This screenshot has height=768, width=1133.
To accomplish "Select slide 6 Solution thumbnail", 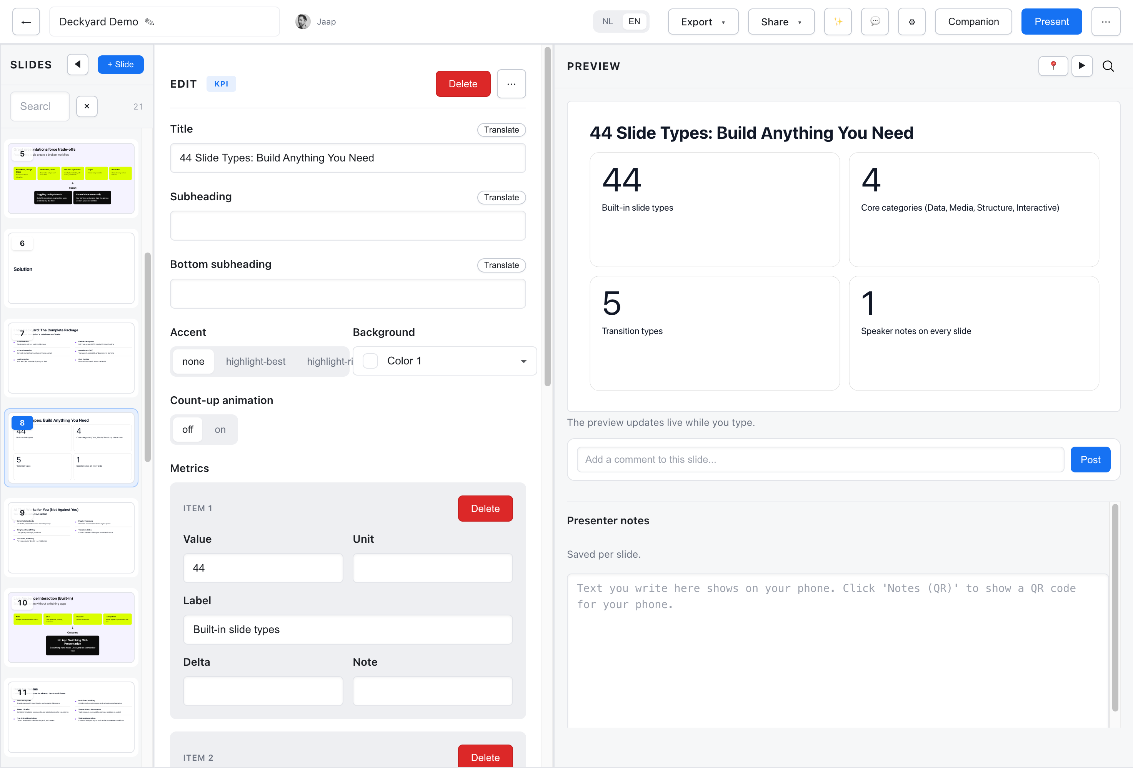I will pos(71,268).
